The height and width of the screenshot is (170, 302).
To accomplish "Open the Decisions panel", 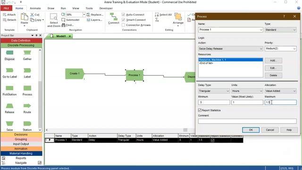I will (21, 135).
